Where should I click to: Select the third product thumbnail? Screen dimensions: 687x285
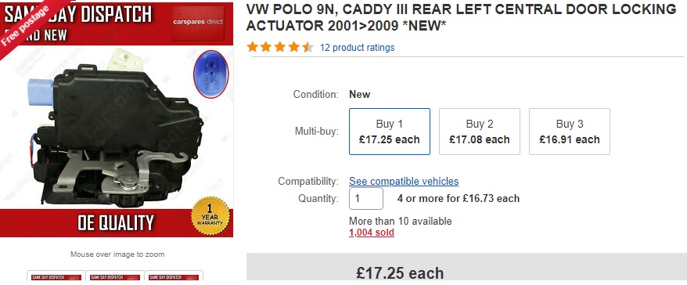point(174,276)
